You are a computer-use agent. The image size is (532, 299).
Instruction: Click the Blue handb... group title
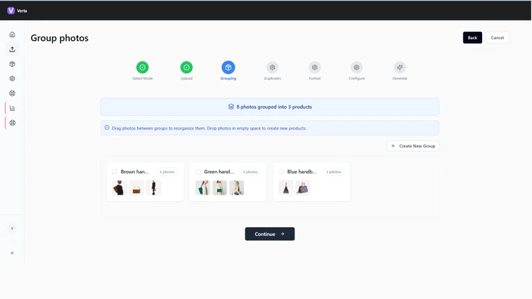(x=302, y=172)
